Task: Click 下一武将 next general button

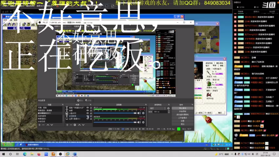Action: click(x=208, y=113)
